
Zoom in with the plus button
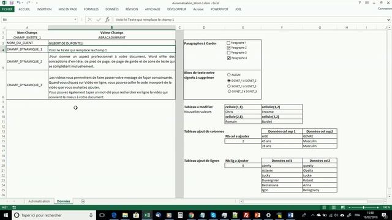(x=378, y=208)
